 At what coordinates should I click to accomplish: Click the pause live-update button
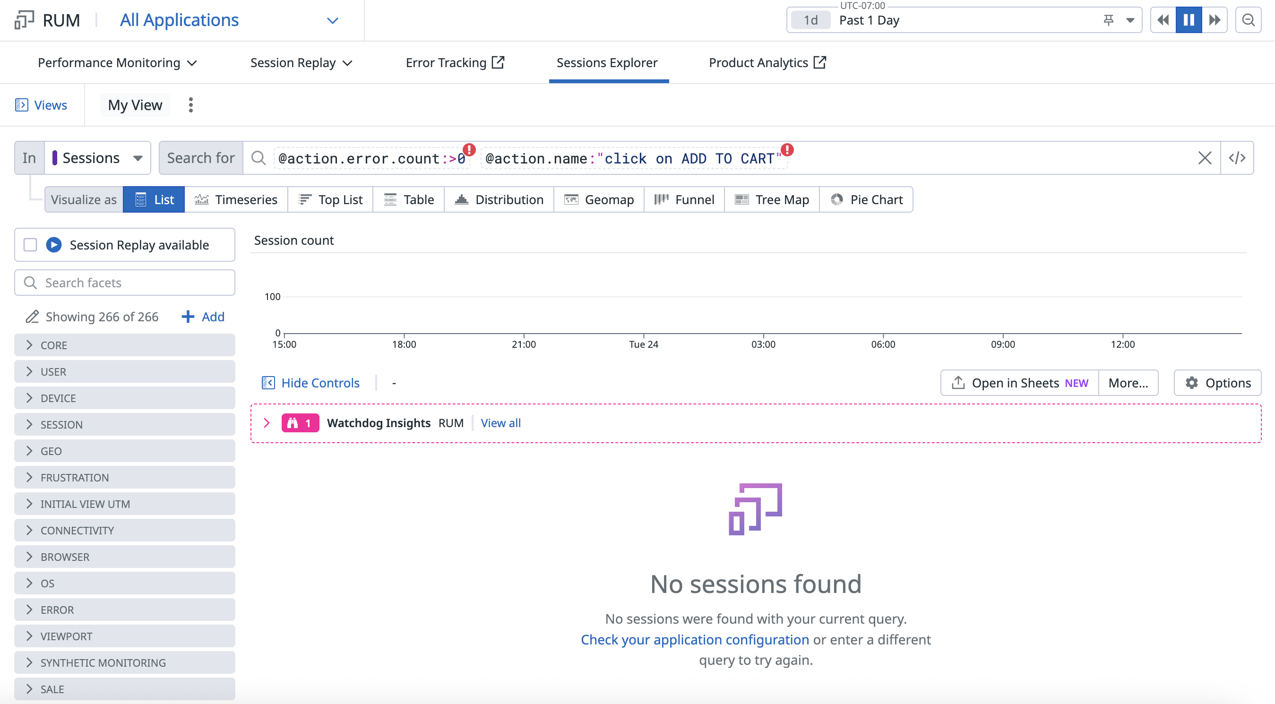tap(1189, 20)
